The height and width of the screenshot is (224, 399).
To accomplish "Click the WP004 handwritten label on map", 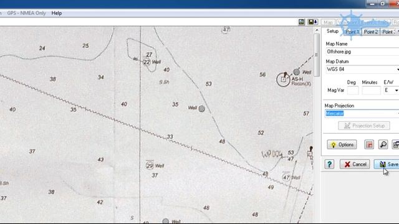I will click(272, 154).
